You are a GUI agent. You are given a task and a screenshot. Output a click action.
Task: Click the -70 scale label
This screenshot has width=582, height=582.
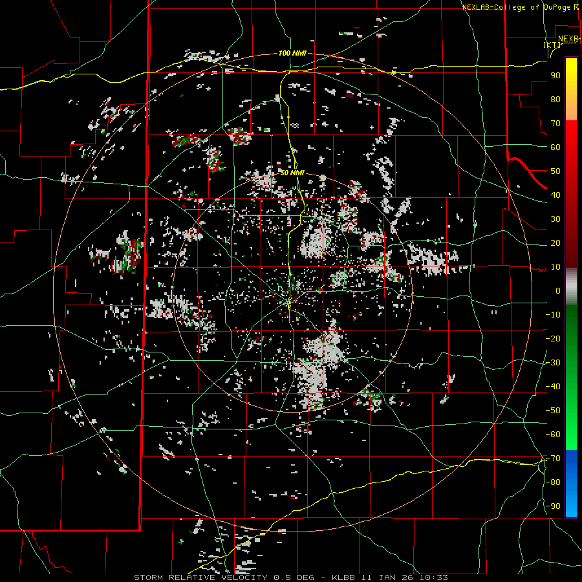click(x=553, y=458)
